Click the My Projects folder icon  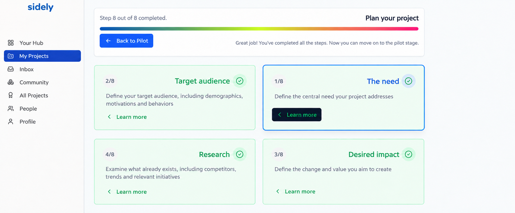coord(11,56)
